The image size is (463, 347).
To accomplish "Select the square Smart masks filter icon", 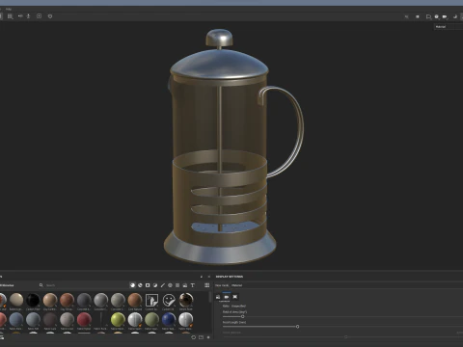I will click(x=148, y=285).
